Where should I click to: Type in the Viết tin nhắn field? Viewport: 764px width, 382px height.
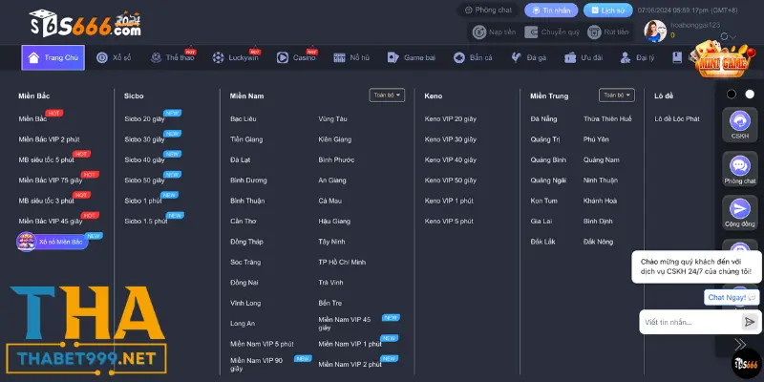[688, 323]
